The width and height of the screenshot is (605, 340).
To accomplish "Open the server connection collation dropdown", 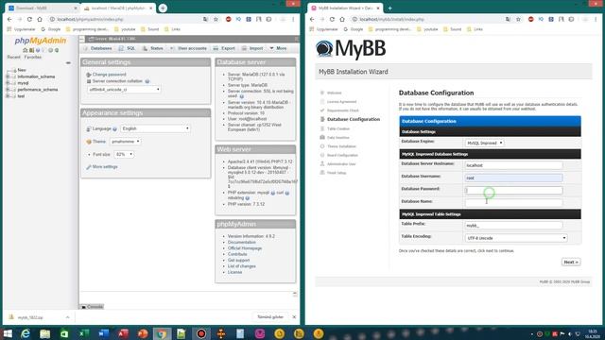I will click(x=124, y=90).
